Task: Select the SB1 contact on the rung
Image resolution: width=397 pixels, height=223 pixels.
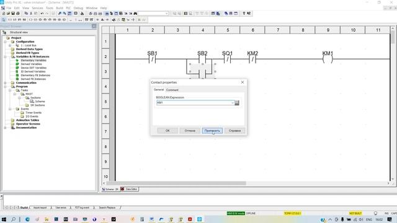Action: coord(152,59)
